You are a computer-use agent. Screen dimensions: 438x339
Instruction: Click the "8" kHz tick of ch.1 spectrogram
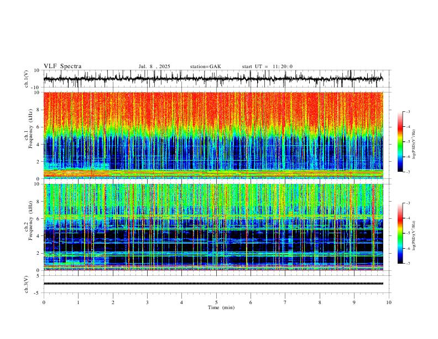point(39,110)
